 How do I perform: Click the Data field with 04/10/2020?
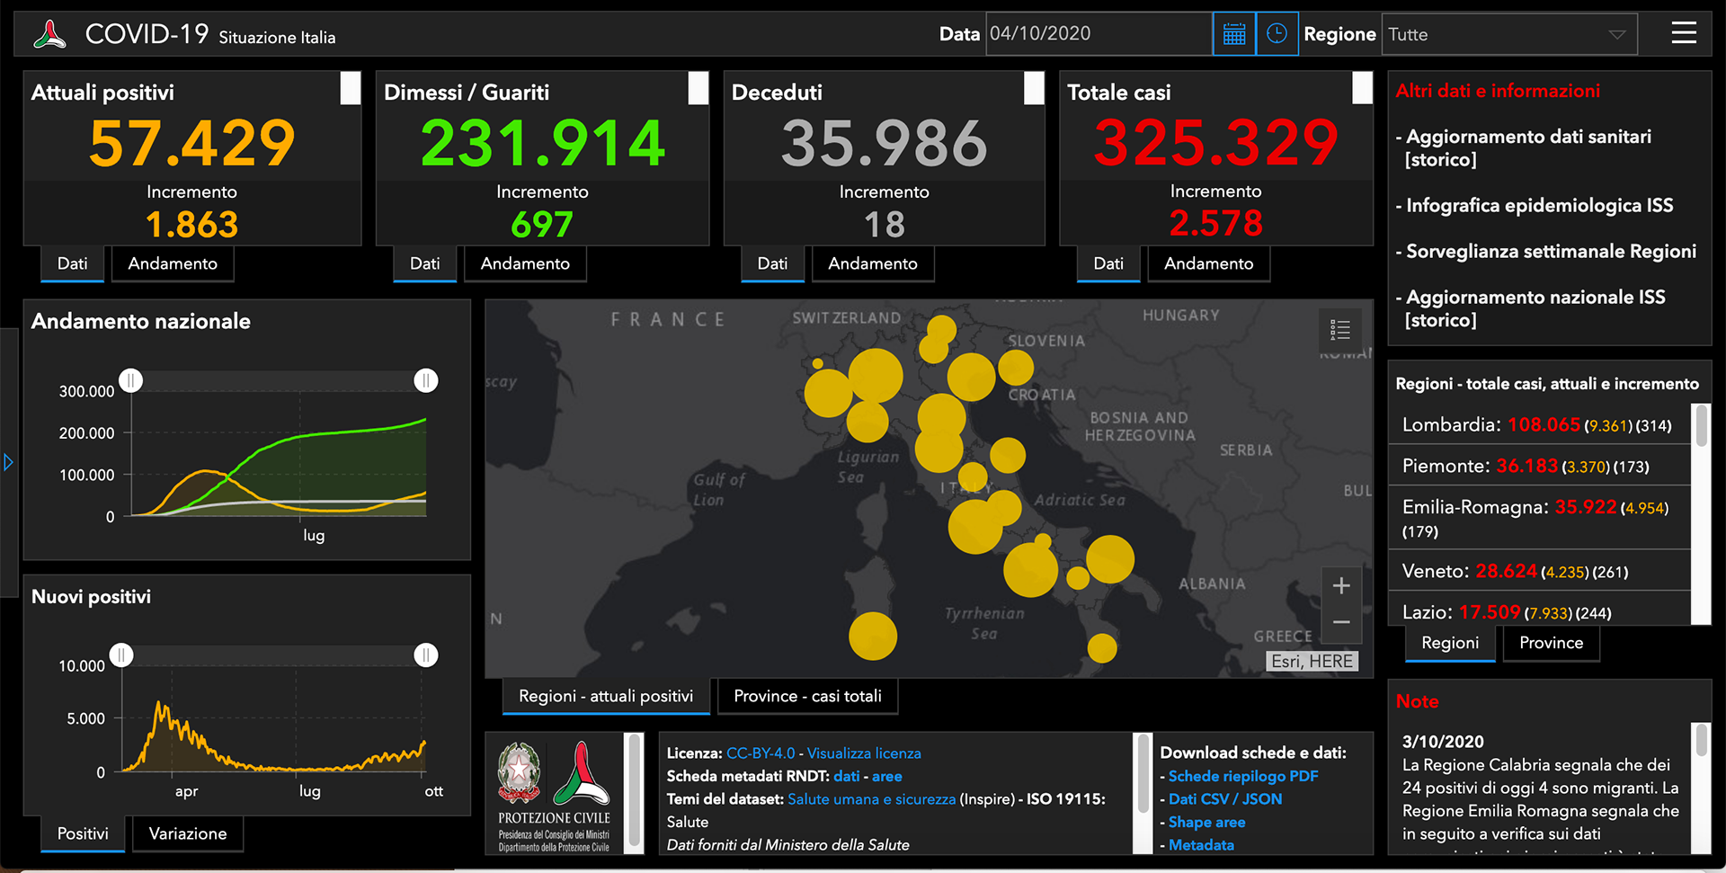coord(1099,34)
